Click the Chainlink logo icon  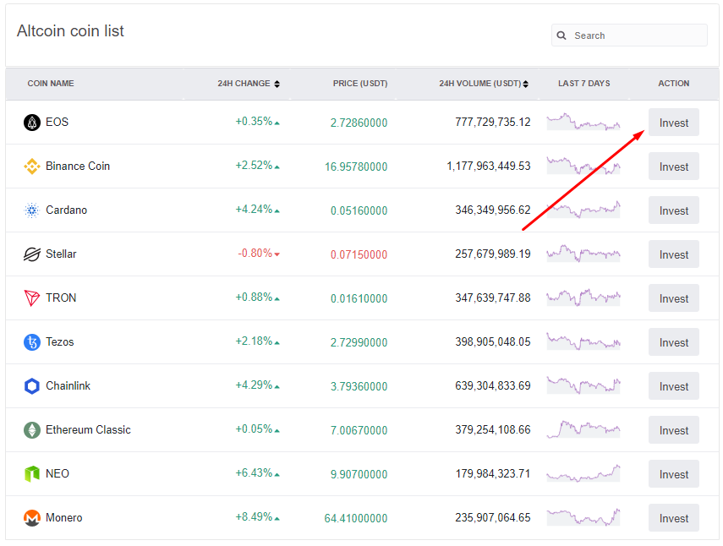click(x=32, y=386)
